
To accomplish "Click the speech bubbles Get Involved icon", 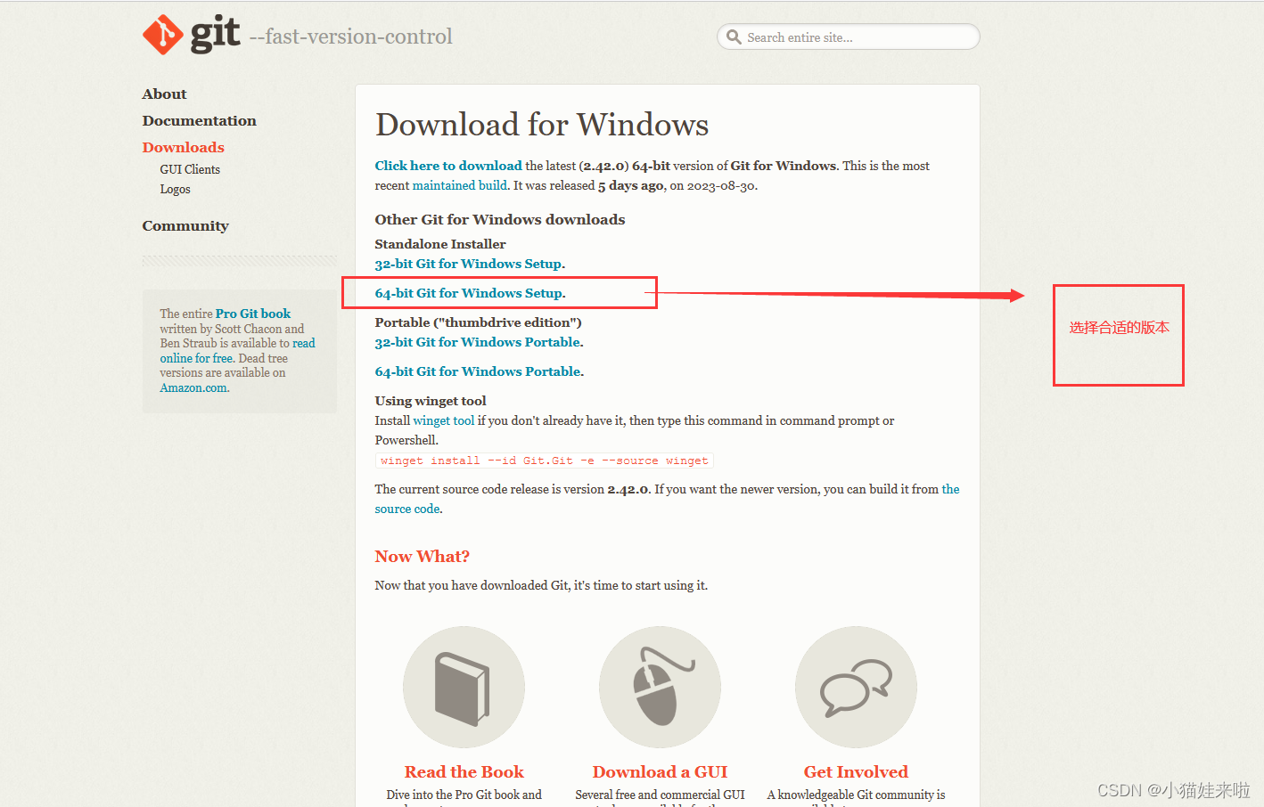I will tap(856, 687).
